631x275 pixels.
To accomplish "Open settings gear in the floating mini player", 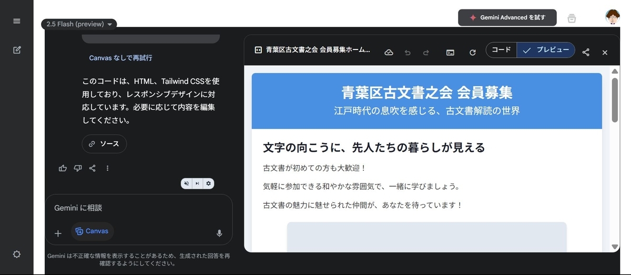I will pos(209,183).
